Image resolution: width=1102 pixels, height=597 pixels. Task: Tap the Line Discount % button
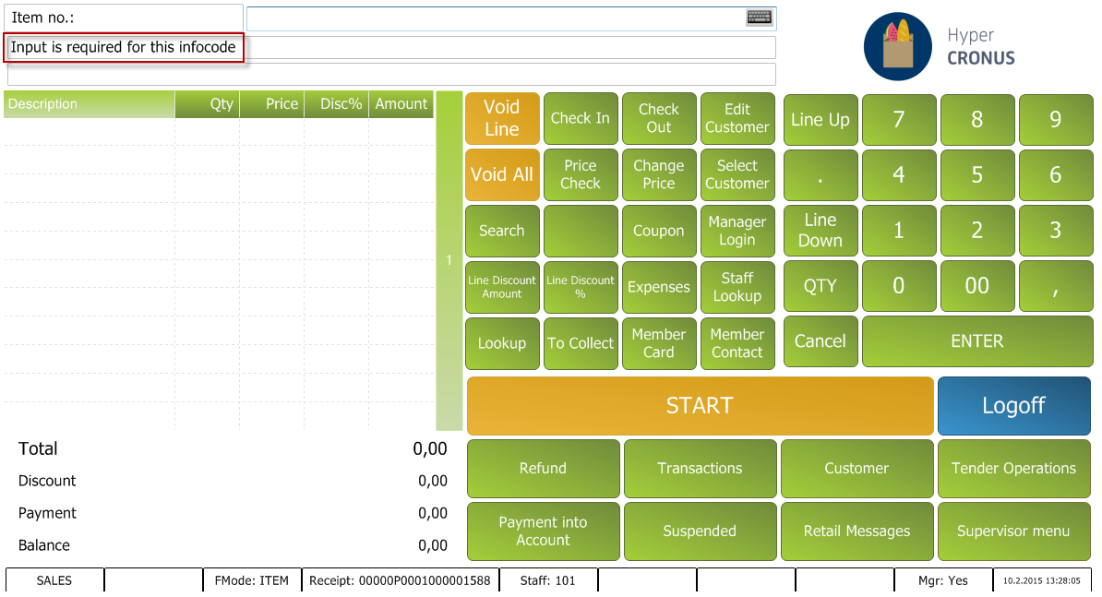point(581,287)
